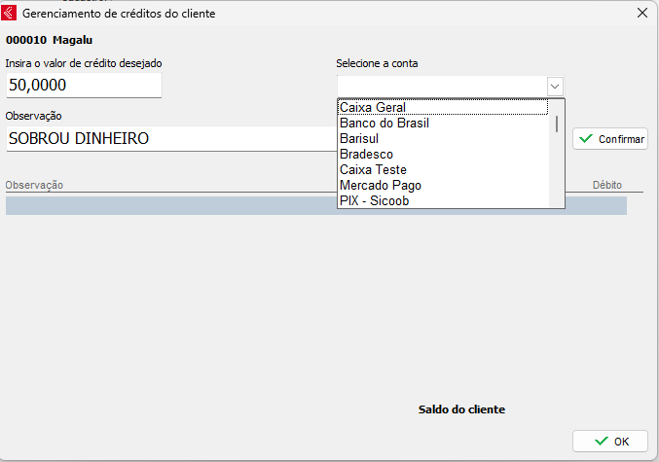Click the Selecione a conta combo box field
Image resolution: width=659 pixels, height=462 pixels.
coord(441,86)
